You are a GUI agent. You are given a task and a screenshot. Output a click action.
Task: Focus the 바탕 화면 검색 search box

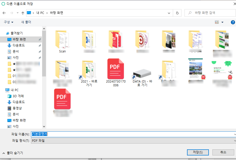point(210,13)
